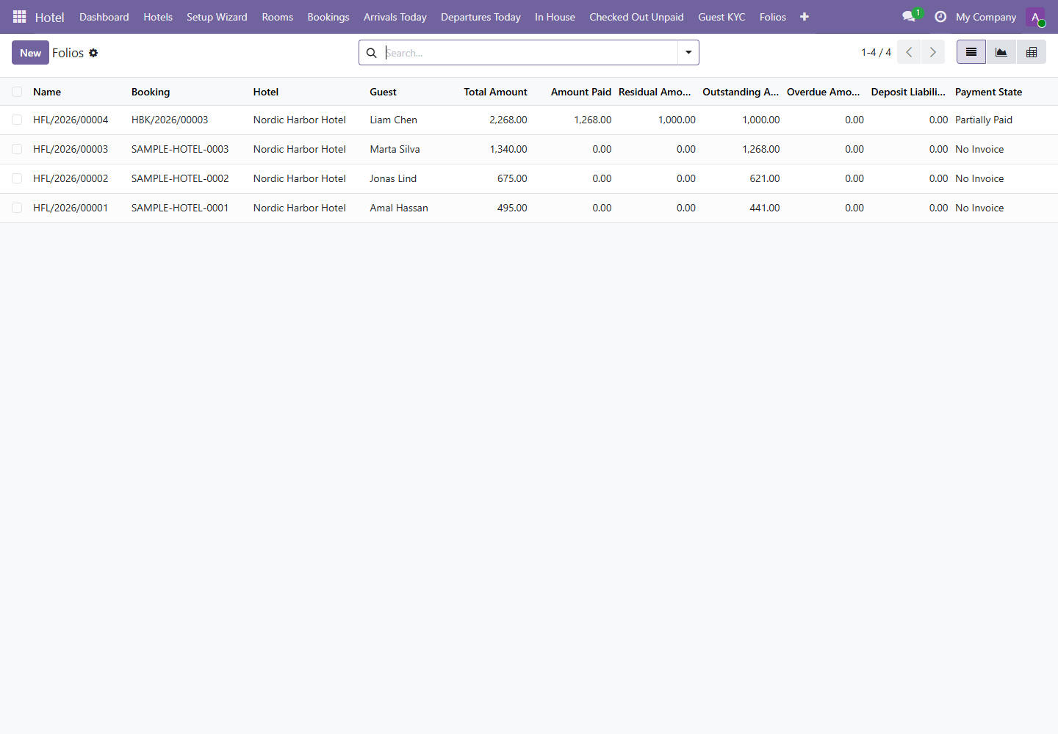This screenshot has width=1058, height=734.
Task: Open folio HFL/2026/00003
Action: pos(71,149)
